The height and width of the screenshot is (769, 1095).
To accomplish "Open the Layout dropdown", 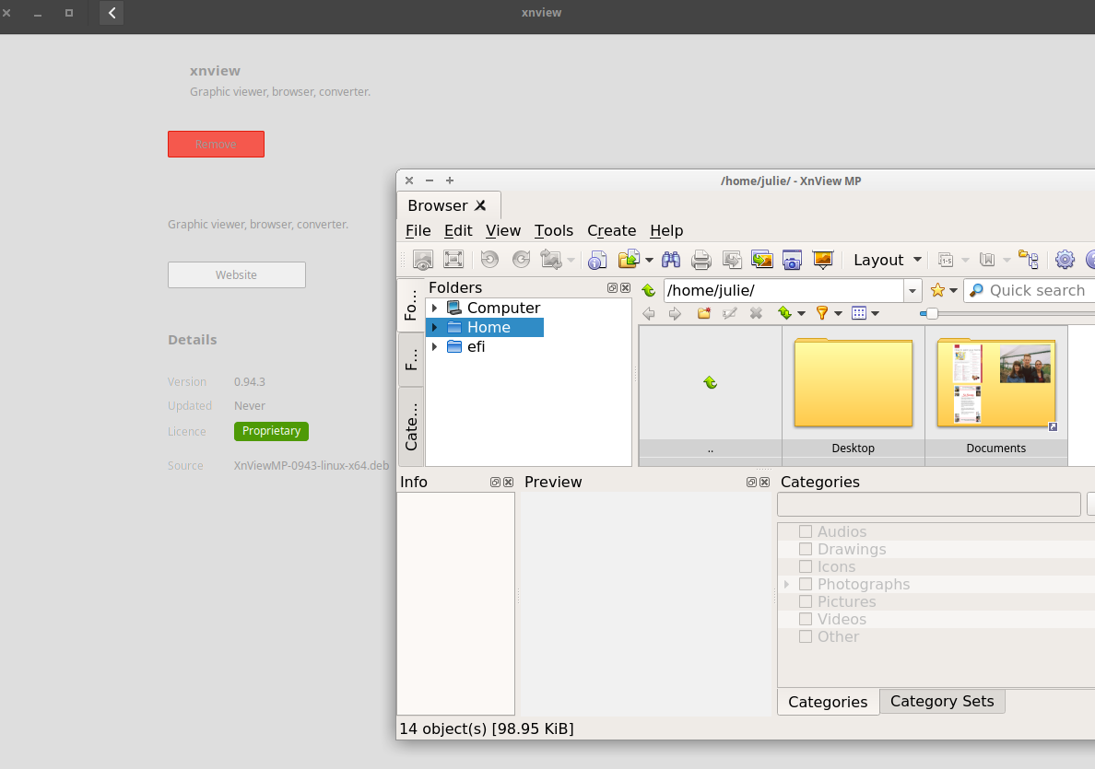I will 887,260.
